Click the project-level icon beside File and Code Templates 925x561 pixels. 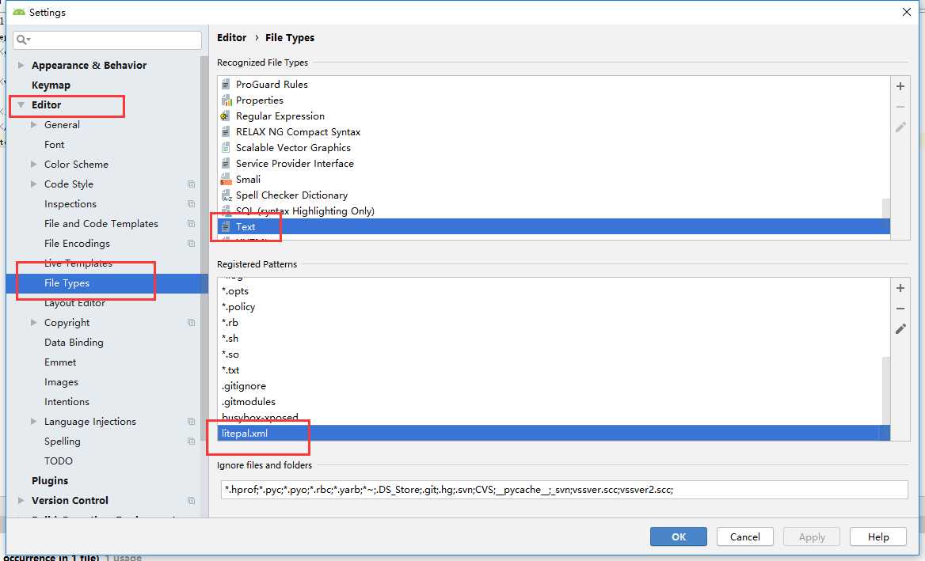[x=191, y=223]
